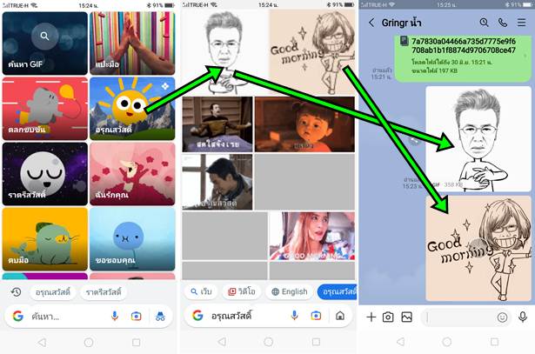Switch to the เว็บ web tab
Image resolution: width=535 pixels, height=354 pixels.
pyautogui.click(x=201, y=292)
